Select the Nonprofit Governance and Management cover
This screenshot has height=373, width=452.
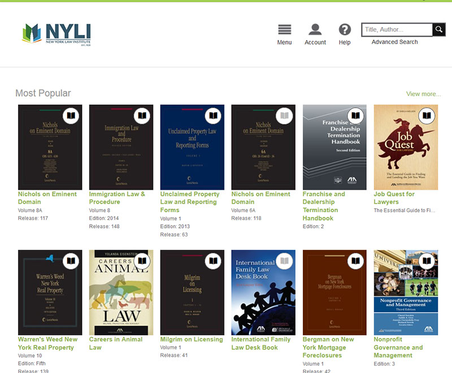406,292
